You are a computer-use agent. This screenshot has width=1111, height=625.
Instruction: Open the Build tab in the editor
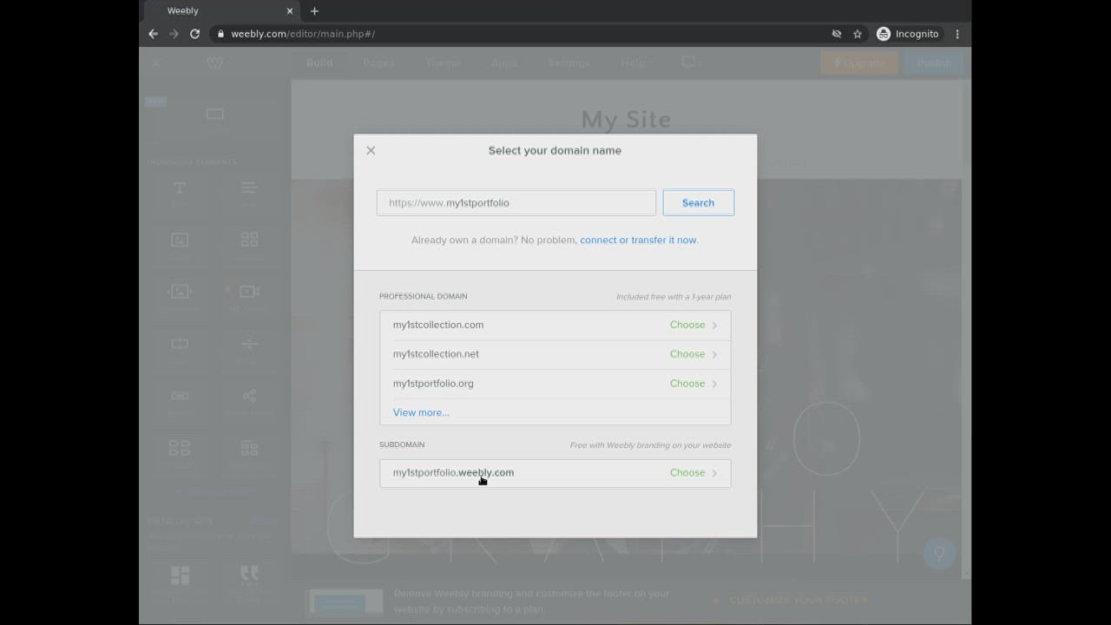pyautogui.click(x=319, y=62)
